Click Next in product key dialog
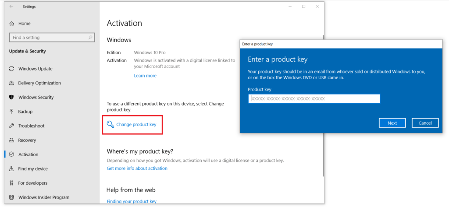Viewport: 449px width, 207px height. 392,123
